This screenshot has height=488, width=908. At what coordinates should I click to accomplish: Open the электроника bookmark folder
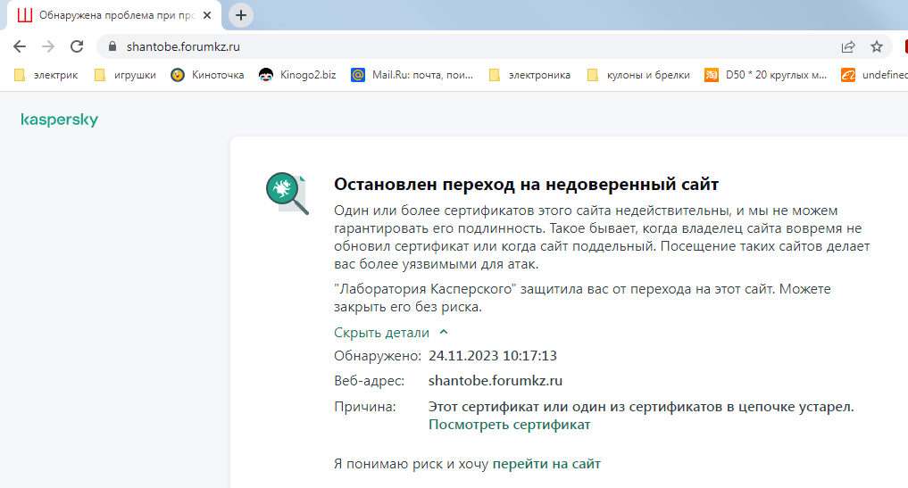pyautogui.click(x=529, y=75)
